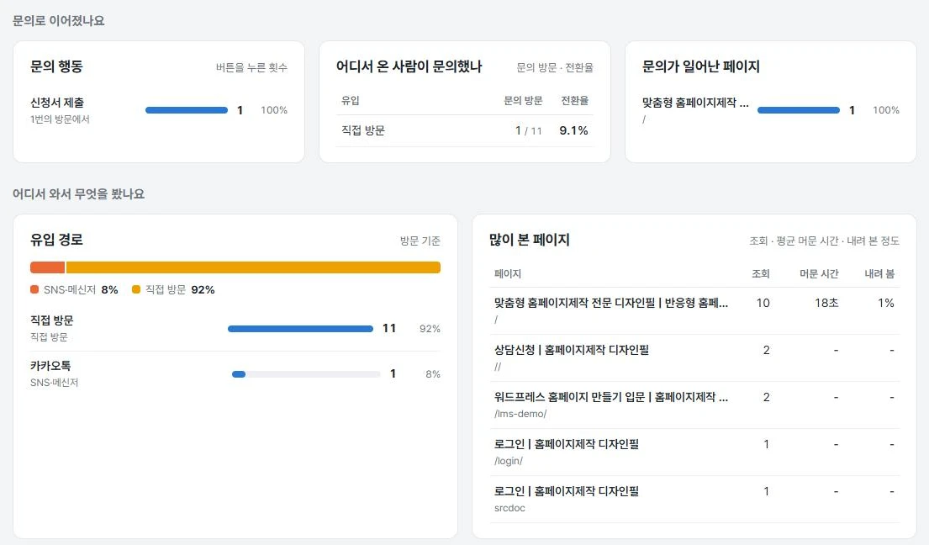Viewport: 929px width, 545px height.
Task: Open the '로그인' row with srcdoc path
Action: click(694, 499)
